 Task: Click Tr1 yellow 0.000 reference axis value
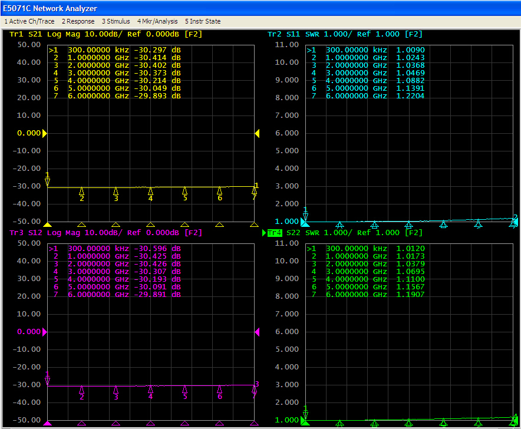(x=29, y=133)
